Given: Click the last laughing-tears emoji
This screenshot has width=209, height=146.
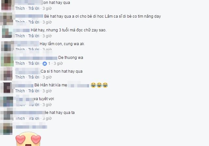Looking at the screenshot, I should click(105, 85).
